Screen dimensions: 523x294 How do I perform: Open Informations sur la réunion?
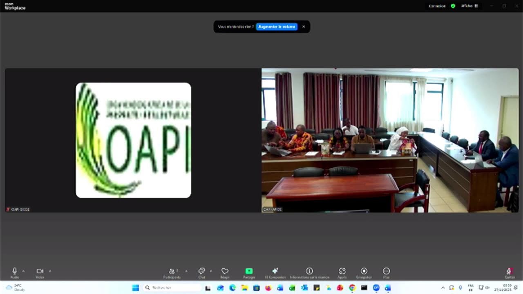pos(309,273)
